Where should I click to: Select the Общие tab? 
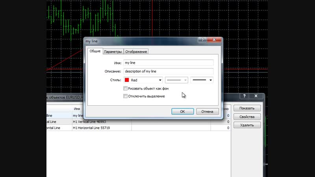[95, 51]
